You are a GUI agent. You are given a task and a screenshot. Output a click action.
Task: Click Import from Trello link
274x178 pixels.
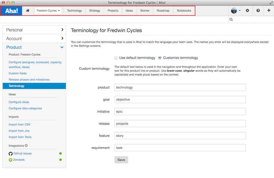pos(20,137)
